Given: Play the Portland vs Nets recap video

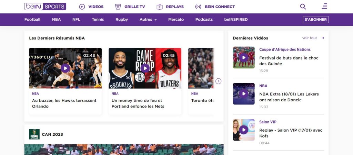Looking at the screenshot, I should coord(145,68).
